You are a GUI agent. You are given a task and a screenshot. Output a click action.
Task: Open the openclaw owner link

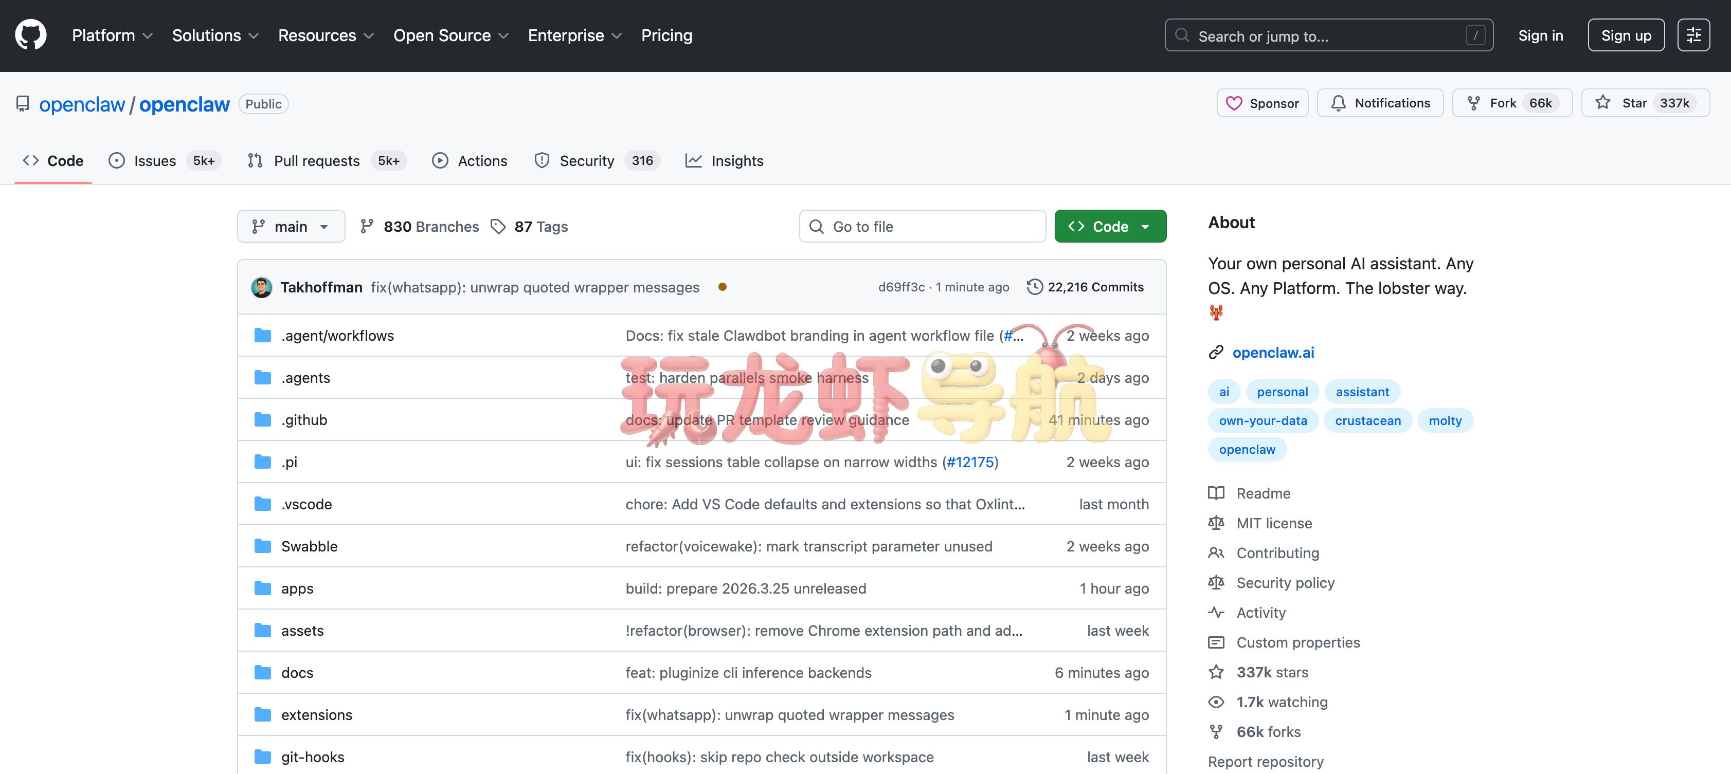(82, 104)
